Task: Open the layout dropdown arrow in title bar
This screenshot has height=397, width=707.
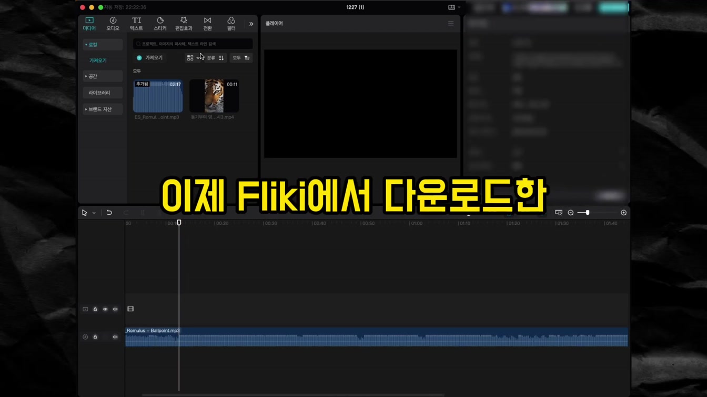Action: click(x=459, y=7)
